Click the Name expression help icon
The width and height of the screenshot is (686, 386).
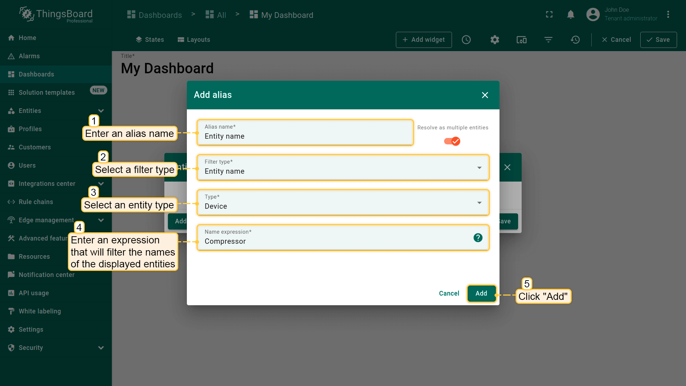pyautogui.click(x=478, y=238)
